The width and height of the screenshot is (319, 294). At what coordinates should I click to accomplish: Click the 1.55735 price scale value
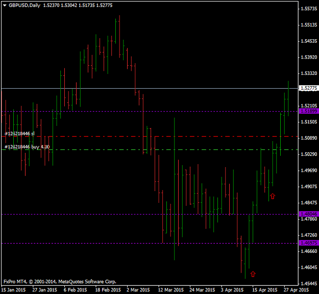(309, 9)
